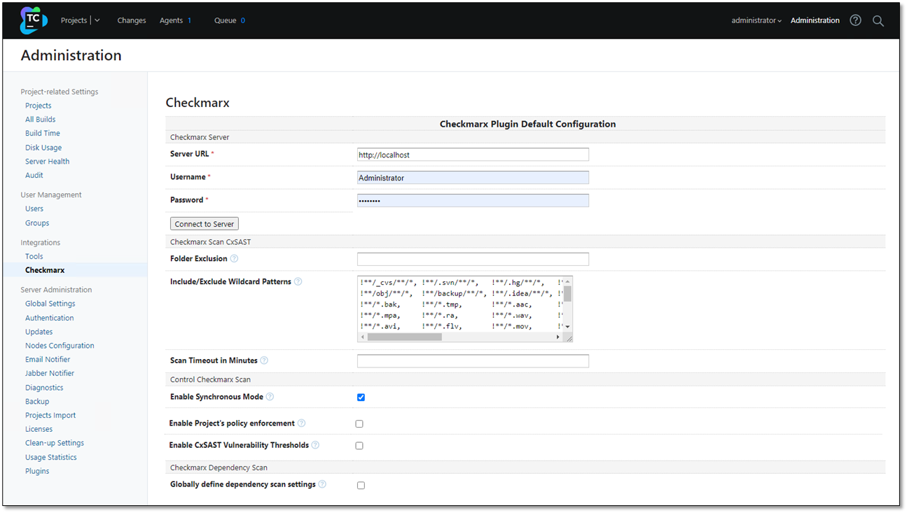Viewport: 907px width, 513px height.
Task: Check Enable CxSAST Vulnerability Thresholds
Action: click(359, 445)
